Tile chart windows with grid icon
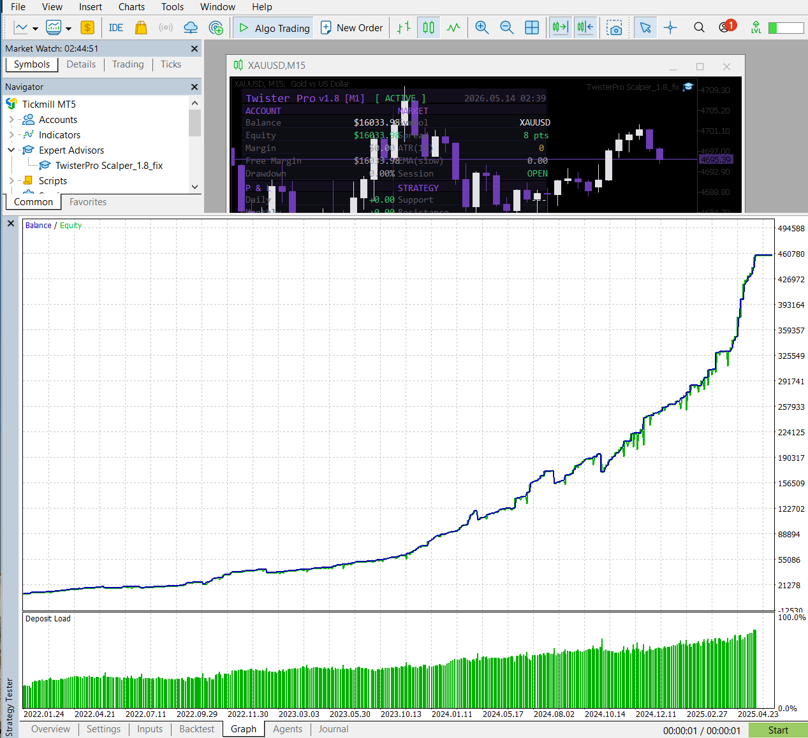808x738 pixels. tap(532, 27)
